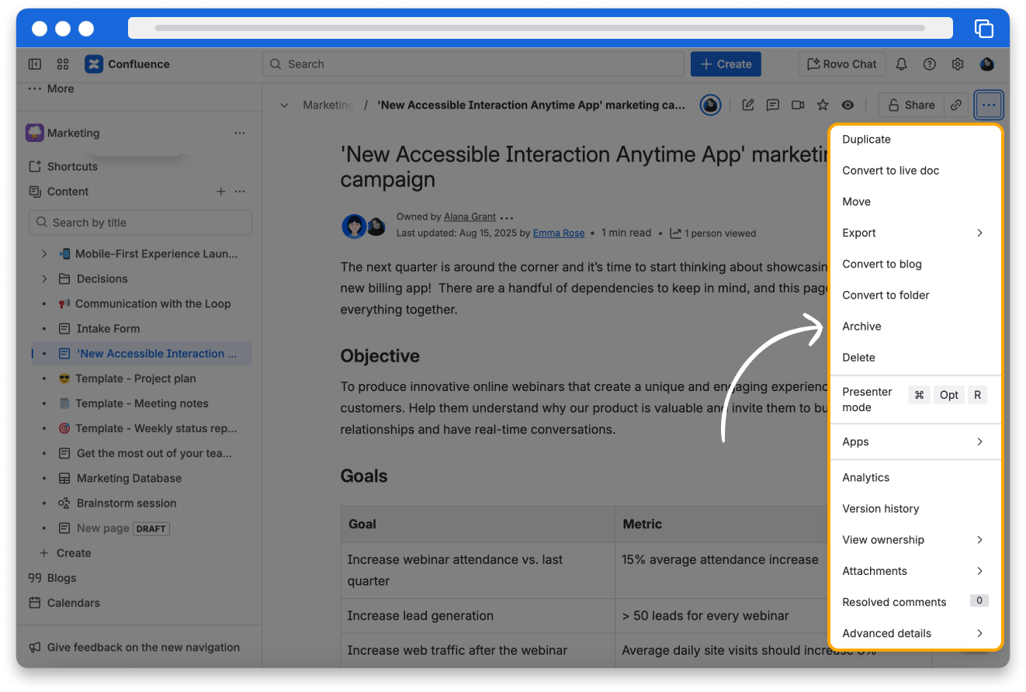The height and width of the screenshot is (692, 1026).
Task: Expand the Mobile-First Experience Launch tree item
Action: pyautogui.click(x=44, y=254)
